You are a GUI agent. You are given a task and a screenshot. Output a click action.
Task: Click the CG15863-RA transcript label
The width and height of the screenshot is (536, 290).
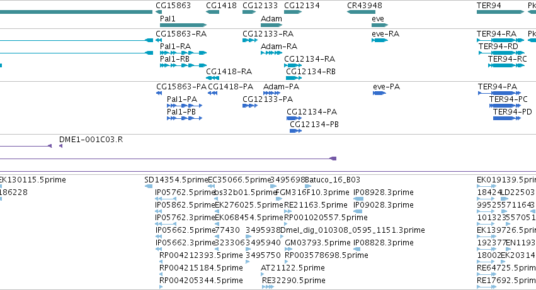[181, 34]
